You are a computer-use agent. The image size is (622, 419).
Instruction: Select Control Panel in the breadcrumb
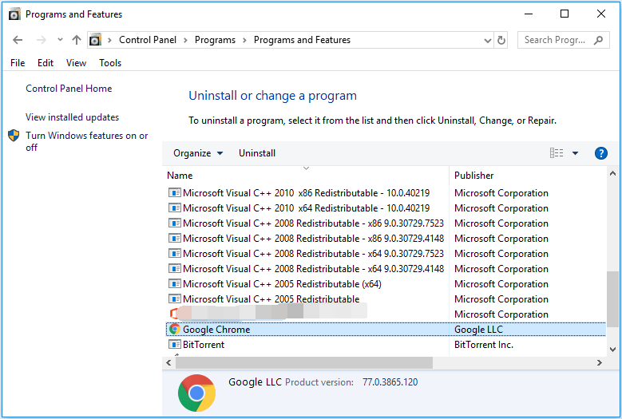pyautogui.click(x=148, y=40)
